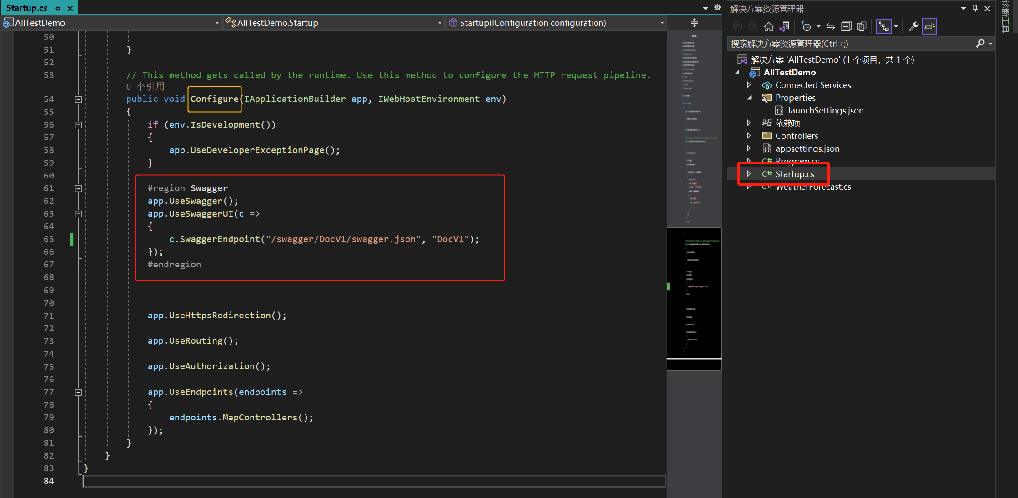Collapse UseSwaggerUI lambda at line 63
Screen dimensions: 1018x498
click(78, 214)
